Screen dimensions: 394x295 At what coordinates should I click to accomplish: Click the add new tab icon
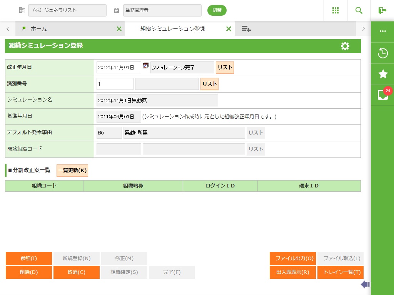click(246, 29)
